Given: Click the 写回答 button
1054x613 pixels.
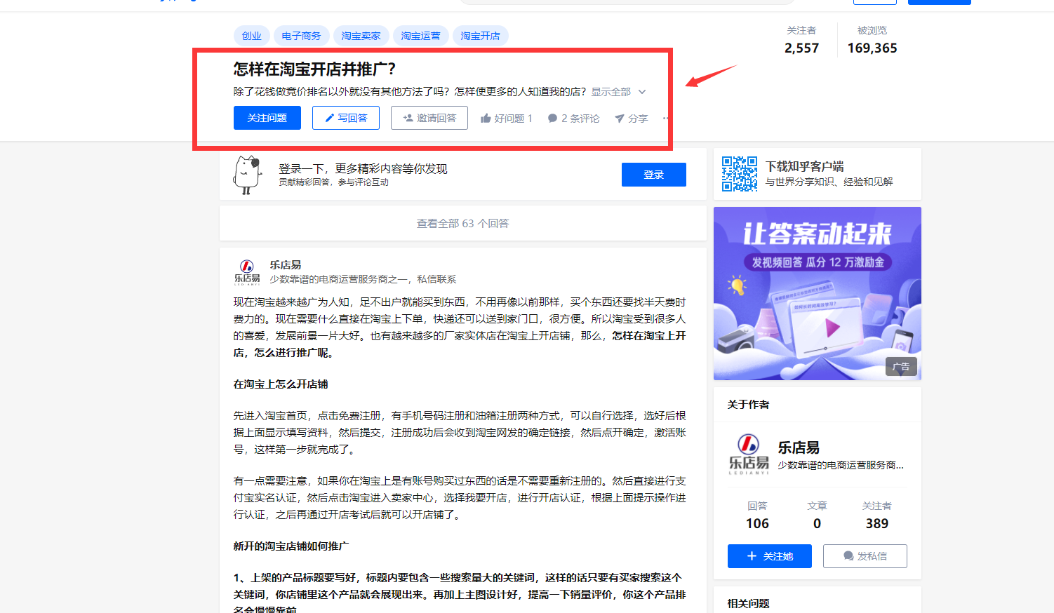Looking at the screenshot, I should [346, 118].
